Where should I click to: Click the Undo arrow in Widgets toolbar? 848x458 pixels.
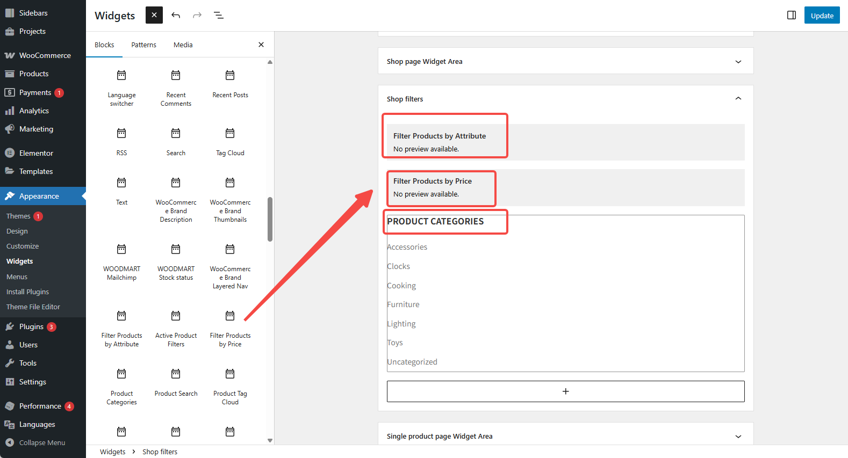(x=176, y=15)
